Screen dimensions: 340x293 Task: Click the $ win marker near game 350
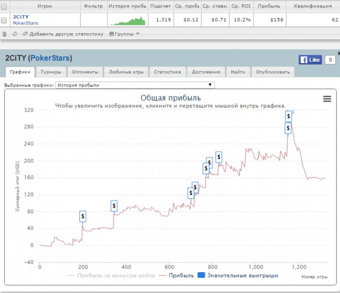pos(114,206)
